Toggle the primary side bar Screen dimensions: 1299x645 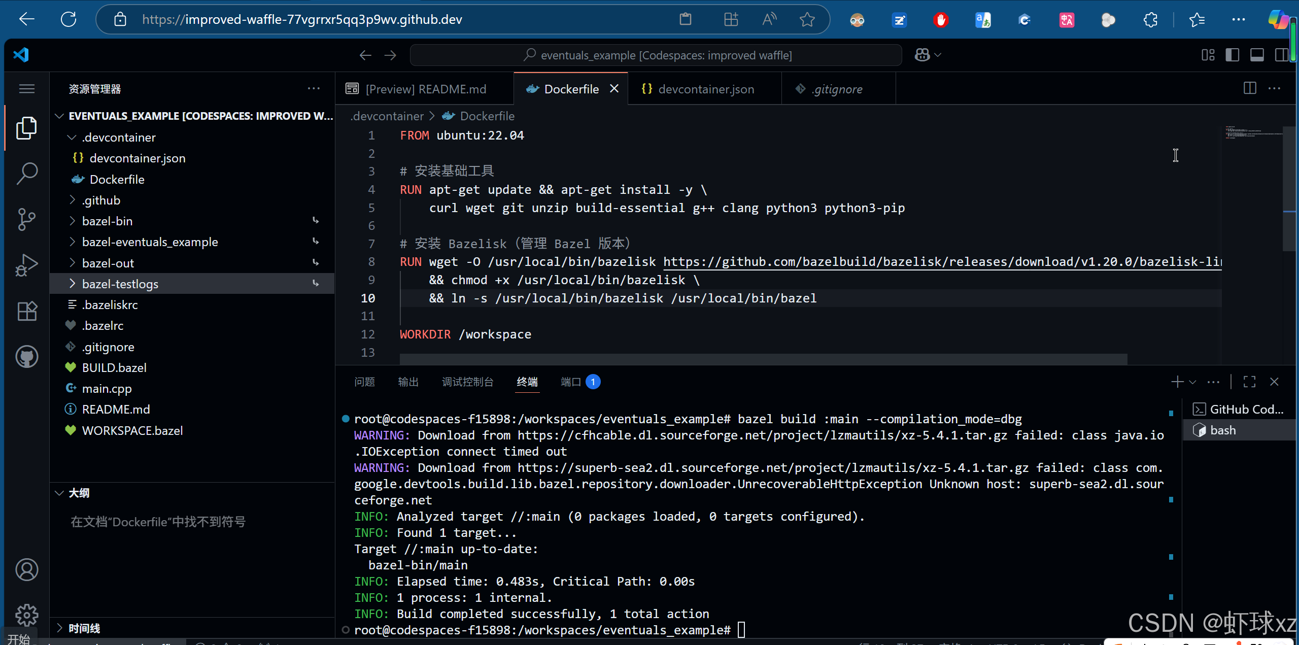click(1232, 55)
